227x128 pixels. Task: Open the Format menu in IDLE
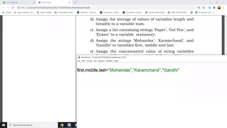click(x=89, y=61)
